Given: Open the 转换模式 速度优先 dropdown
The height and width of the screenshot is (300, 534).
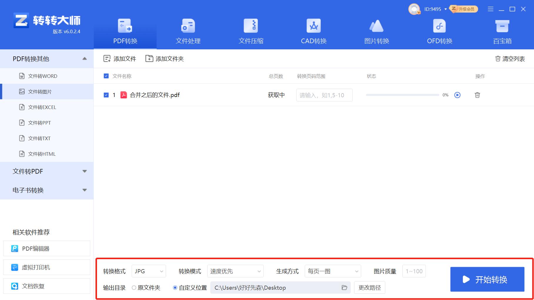Looking at the screenshot, I should 235,271.
